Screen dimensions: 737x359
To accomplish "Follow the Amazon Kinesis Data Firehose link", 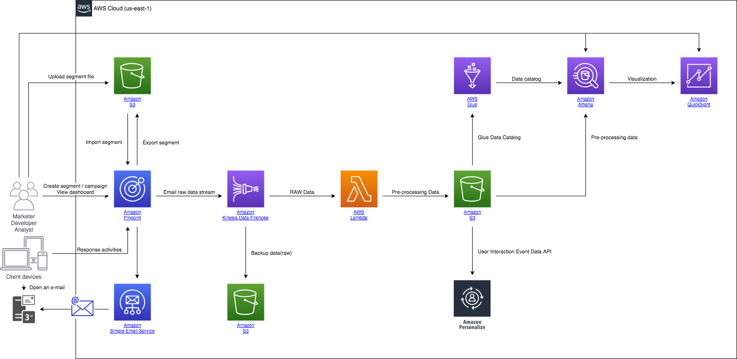I will point(246,215).
